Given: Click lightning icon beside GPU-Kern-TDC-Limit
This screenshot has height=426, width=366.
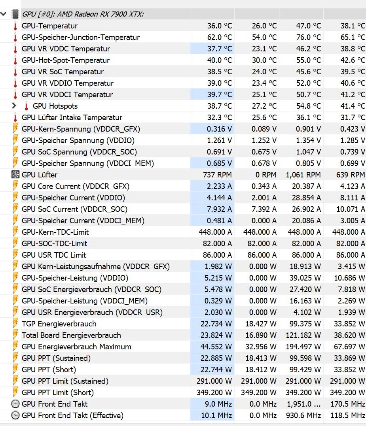Looking at the screenshot, I should (15, 232).
